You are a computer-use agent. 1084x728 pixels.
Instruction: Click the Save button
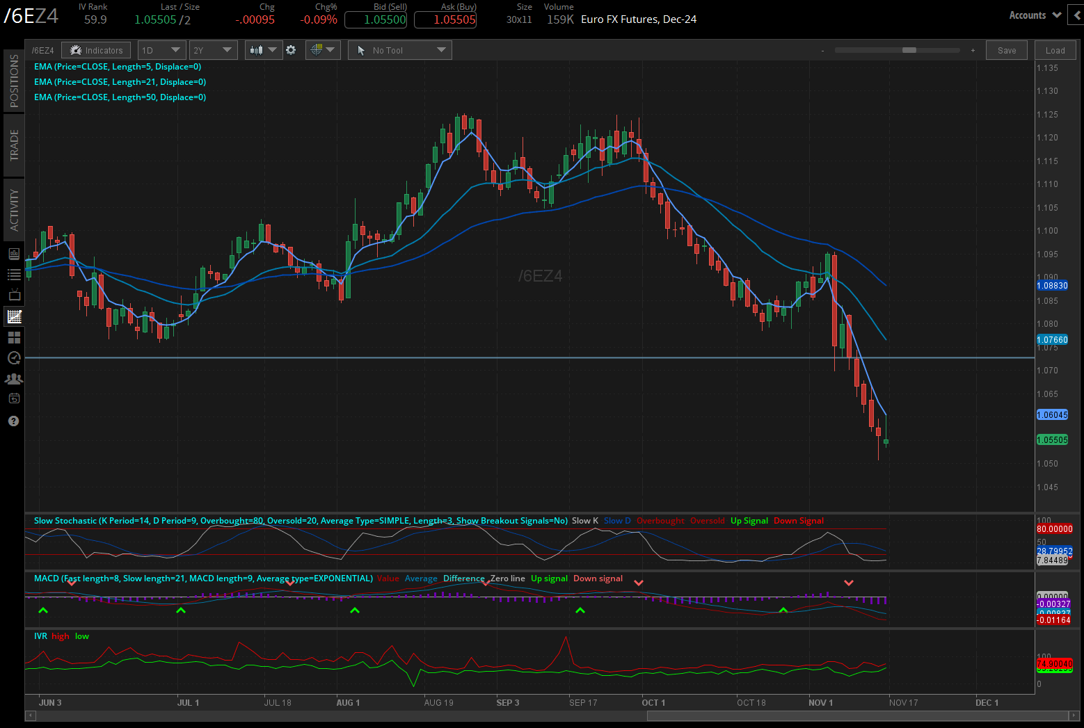[1006, 49]
